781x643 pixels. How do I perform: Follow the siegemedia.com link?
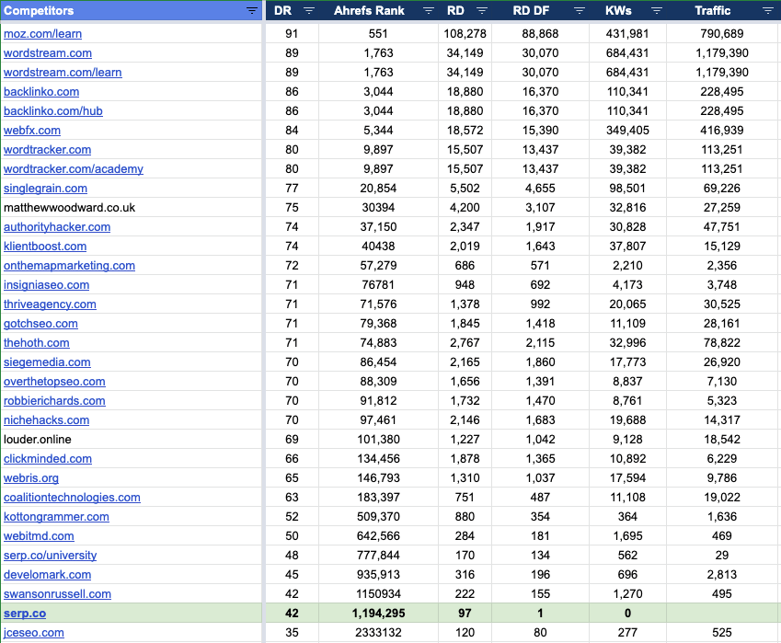(x=47, y=362)
